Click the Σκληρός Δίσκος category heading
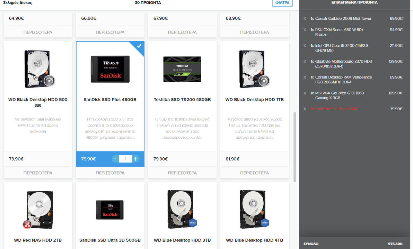Image resolution: width=413 pixels, height=249 pixels. pos(18,3)
